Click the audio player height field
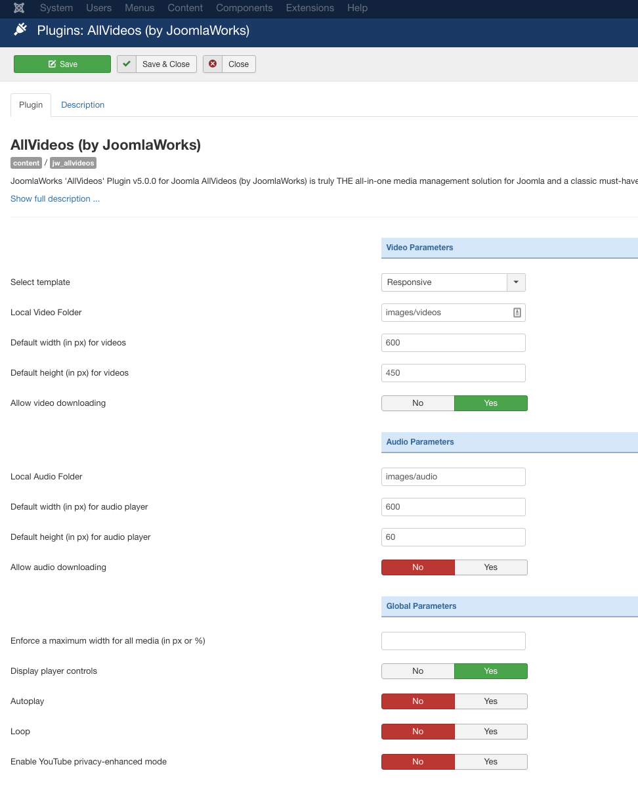The height and width of the screenshot is (794, 638). (x=454, y=537)
